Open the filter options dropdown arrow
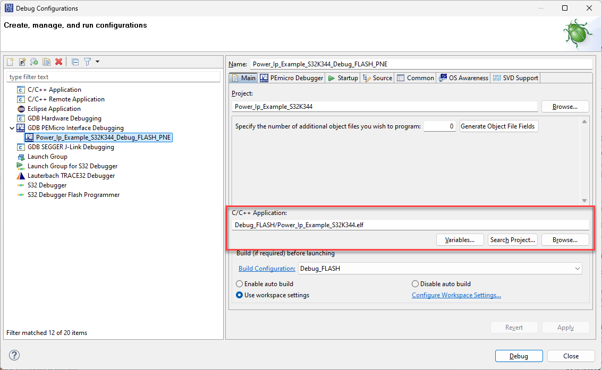Viewport: 602px width, 370px height. 97,62
